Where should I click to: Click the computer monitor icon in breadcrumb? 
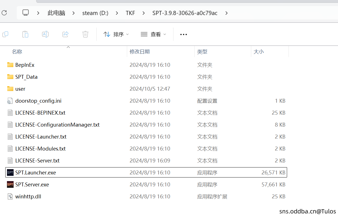click(x=26, y=13)
